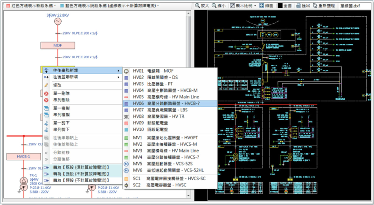Select HV08 高壓變壓器 - HV TR item
374x205 pixels.
tap(170, 116)
